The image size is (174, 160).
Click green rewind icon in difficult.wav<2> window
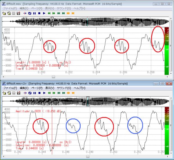point(49,93)
